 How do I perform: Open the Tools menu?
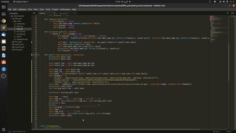(48, 10)
